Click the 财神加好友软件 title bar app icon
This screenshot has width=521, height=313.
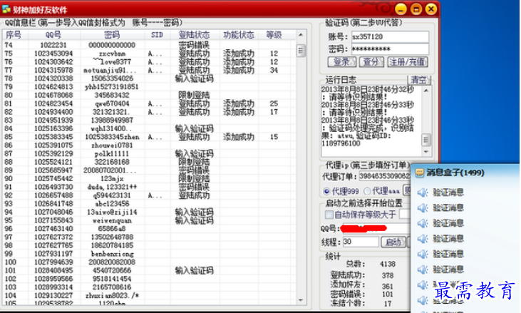[6, 9]
